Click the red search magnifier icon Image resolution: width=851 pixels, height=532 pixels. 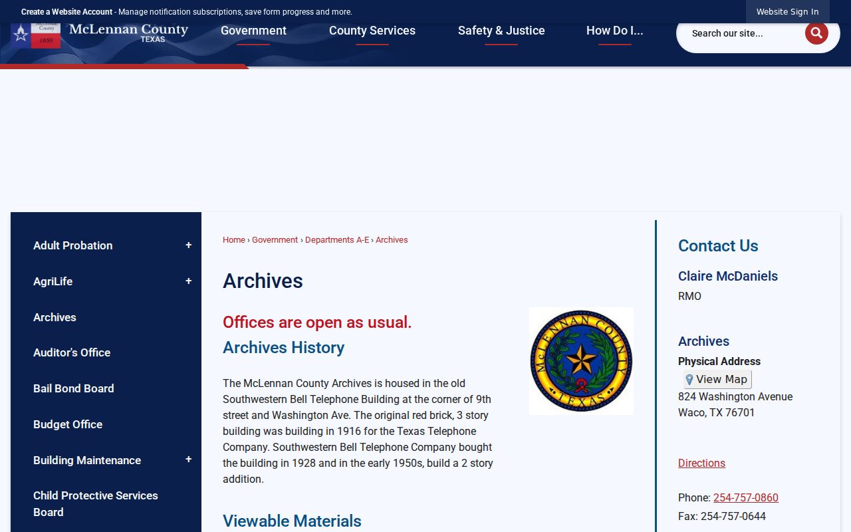pyautogui.click(x=816, y=33)
